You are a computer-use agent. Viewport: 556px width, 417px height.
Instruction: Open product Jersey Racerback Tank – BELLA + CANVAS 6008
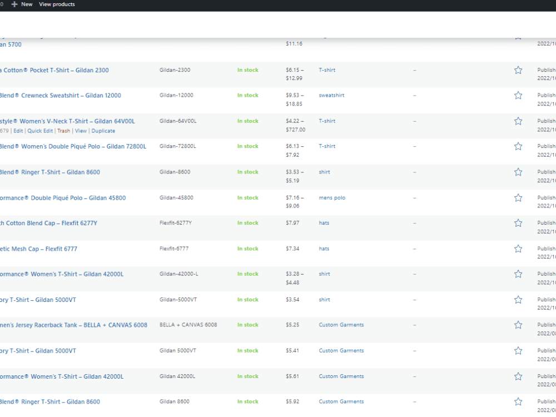[x=73, y=325]
